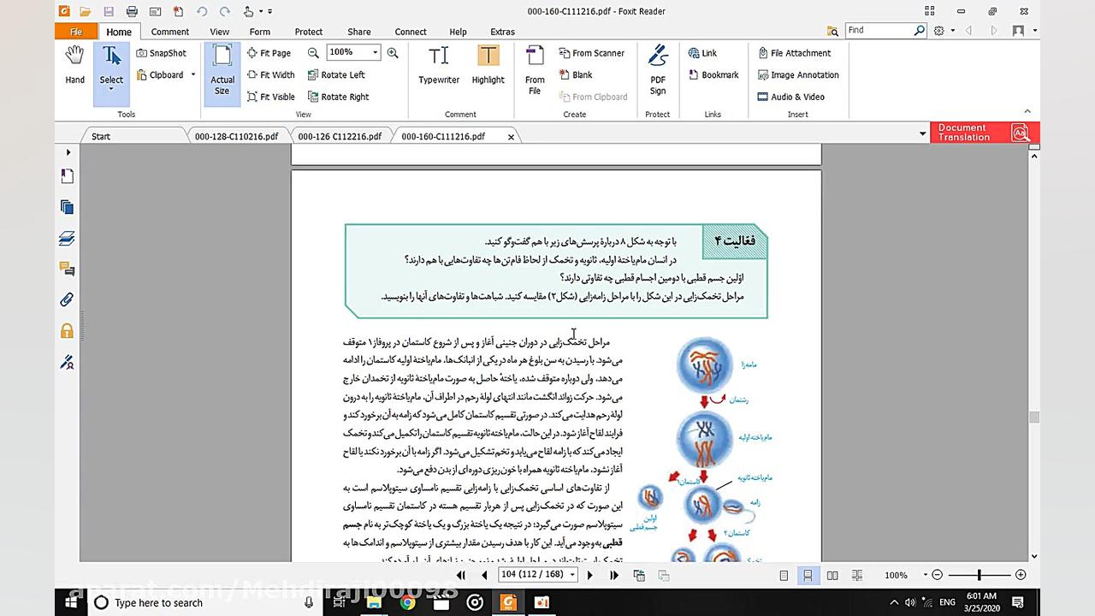Select the Highlight tool
This screenshot has width=1095, height=616.
tap(488, 66)
